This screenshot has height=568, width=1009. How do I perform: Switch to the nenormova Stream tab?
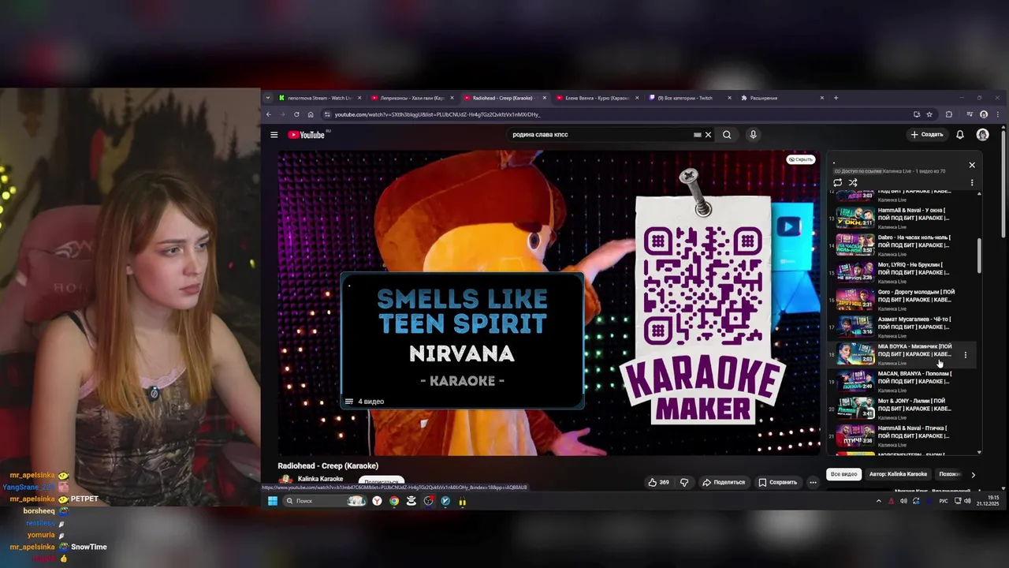point(319,98)
